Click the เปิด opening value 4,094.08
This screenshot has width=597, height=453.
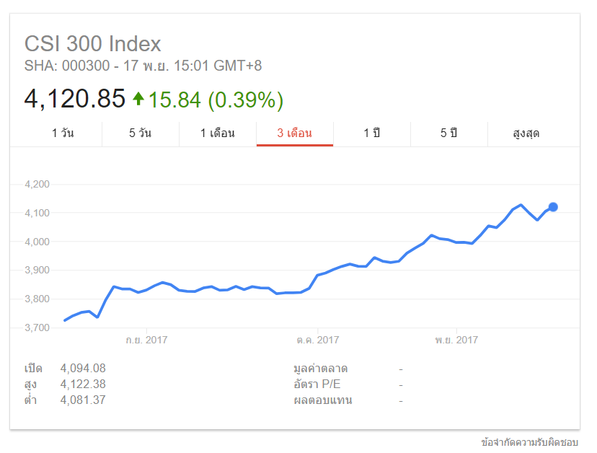tap(83, 369)
